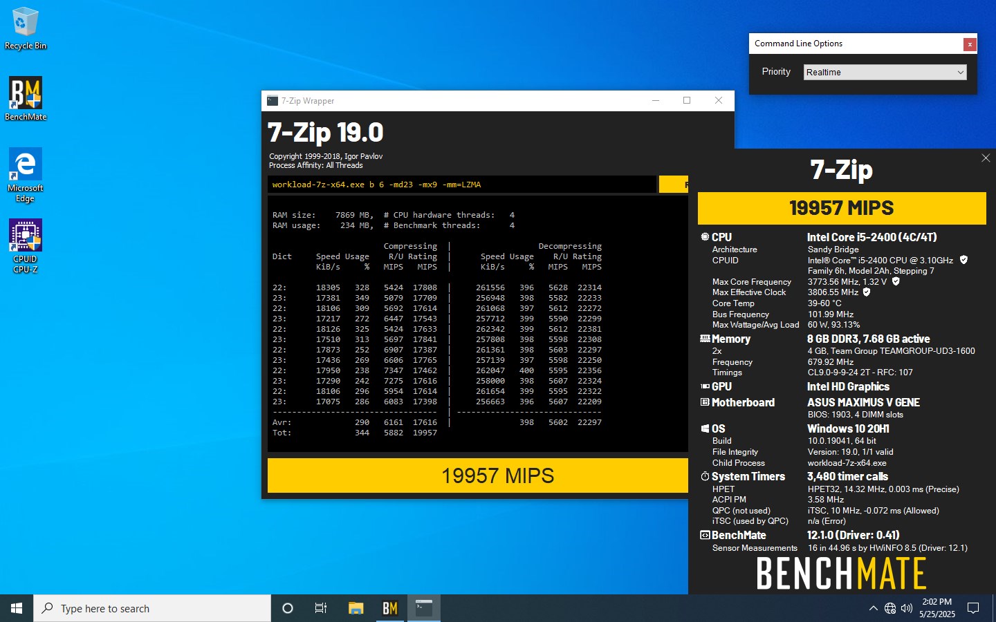Click the System Timers clock icon
Screen dimensions: 996x622
(705, 476)
